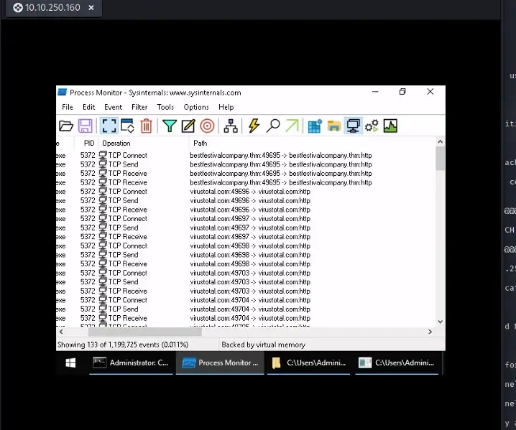Image resolution: width=516 pixels, height=430 pixels.
Task: Maximize the Process Monitor window
Action: click(402, 92)
